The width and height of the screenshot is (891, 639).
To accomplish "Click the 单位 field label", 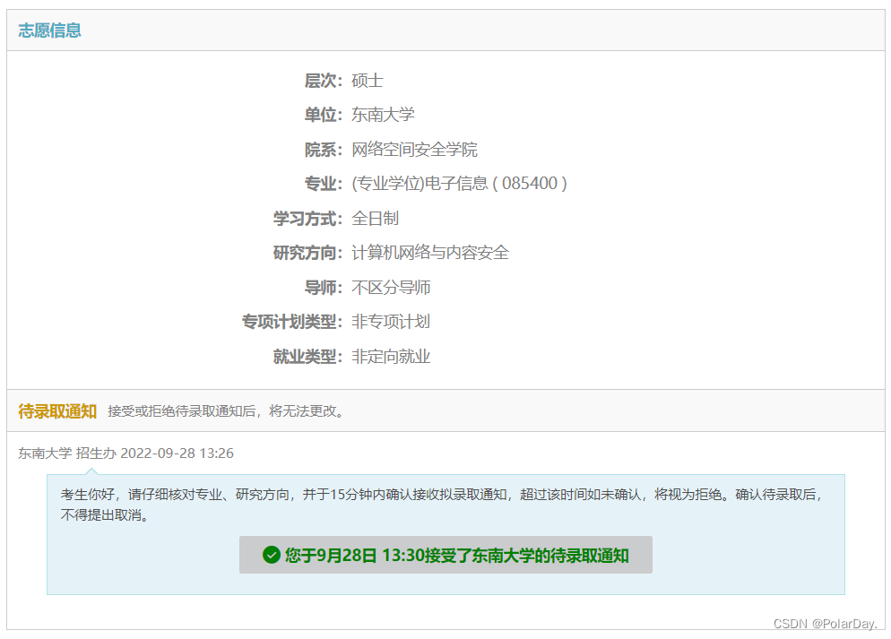I will [x=324, y=115].
